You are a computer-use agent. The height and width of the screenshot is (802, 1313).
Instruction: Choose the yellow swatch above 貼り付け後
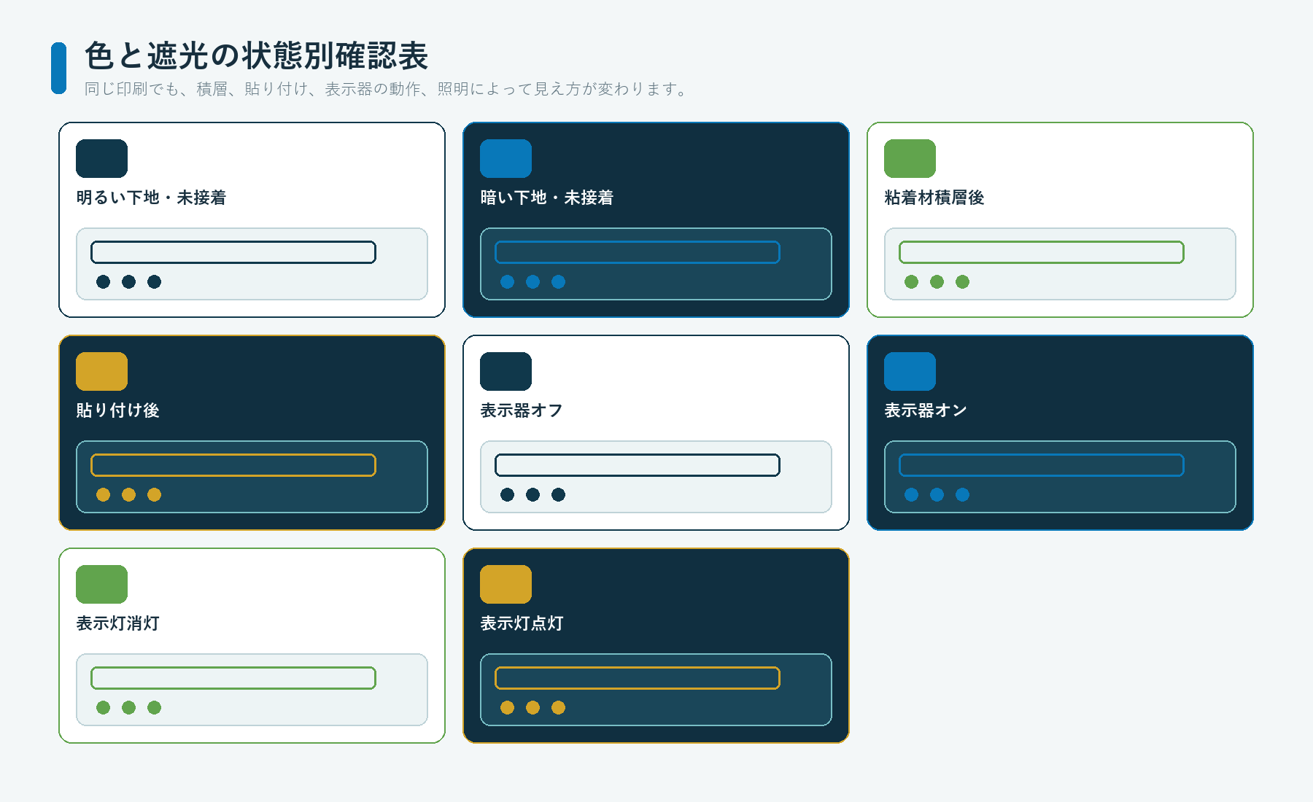pos(101,371)
